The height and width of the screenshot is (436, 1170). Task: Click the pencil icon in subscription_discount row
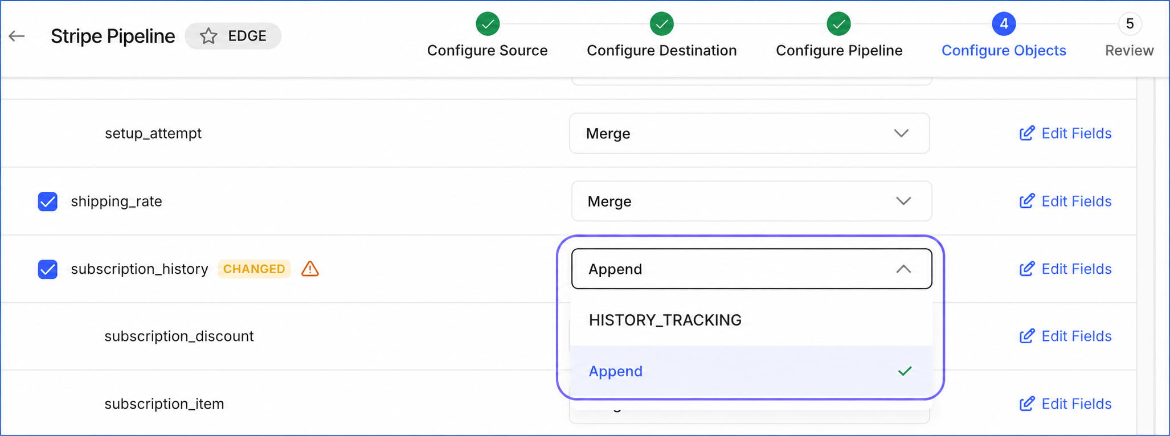coord(1027,336)
